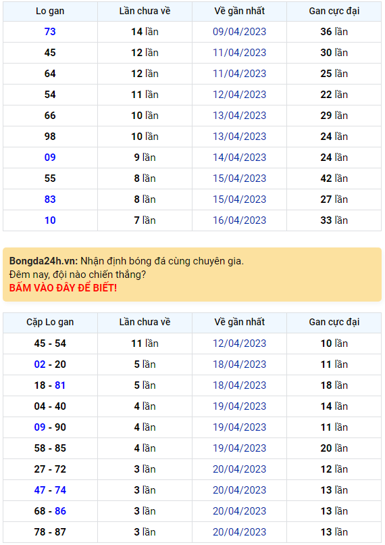
Task: Select Lo gan number 64
Action: pos(50,74)
